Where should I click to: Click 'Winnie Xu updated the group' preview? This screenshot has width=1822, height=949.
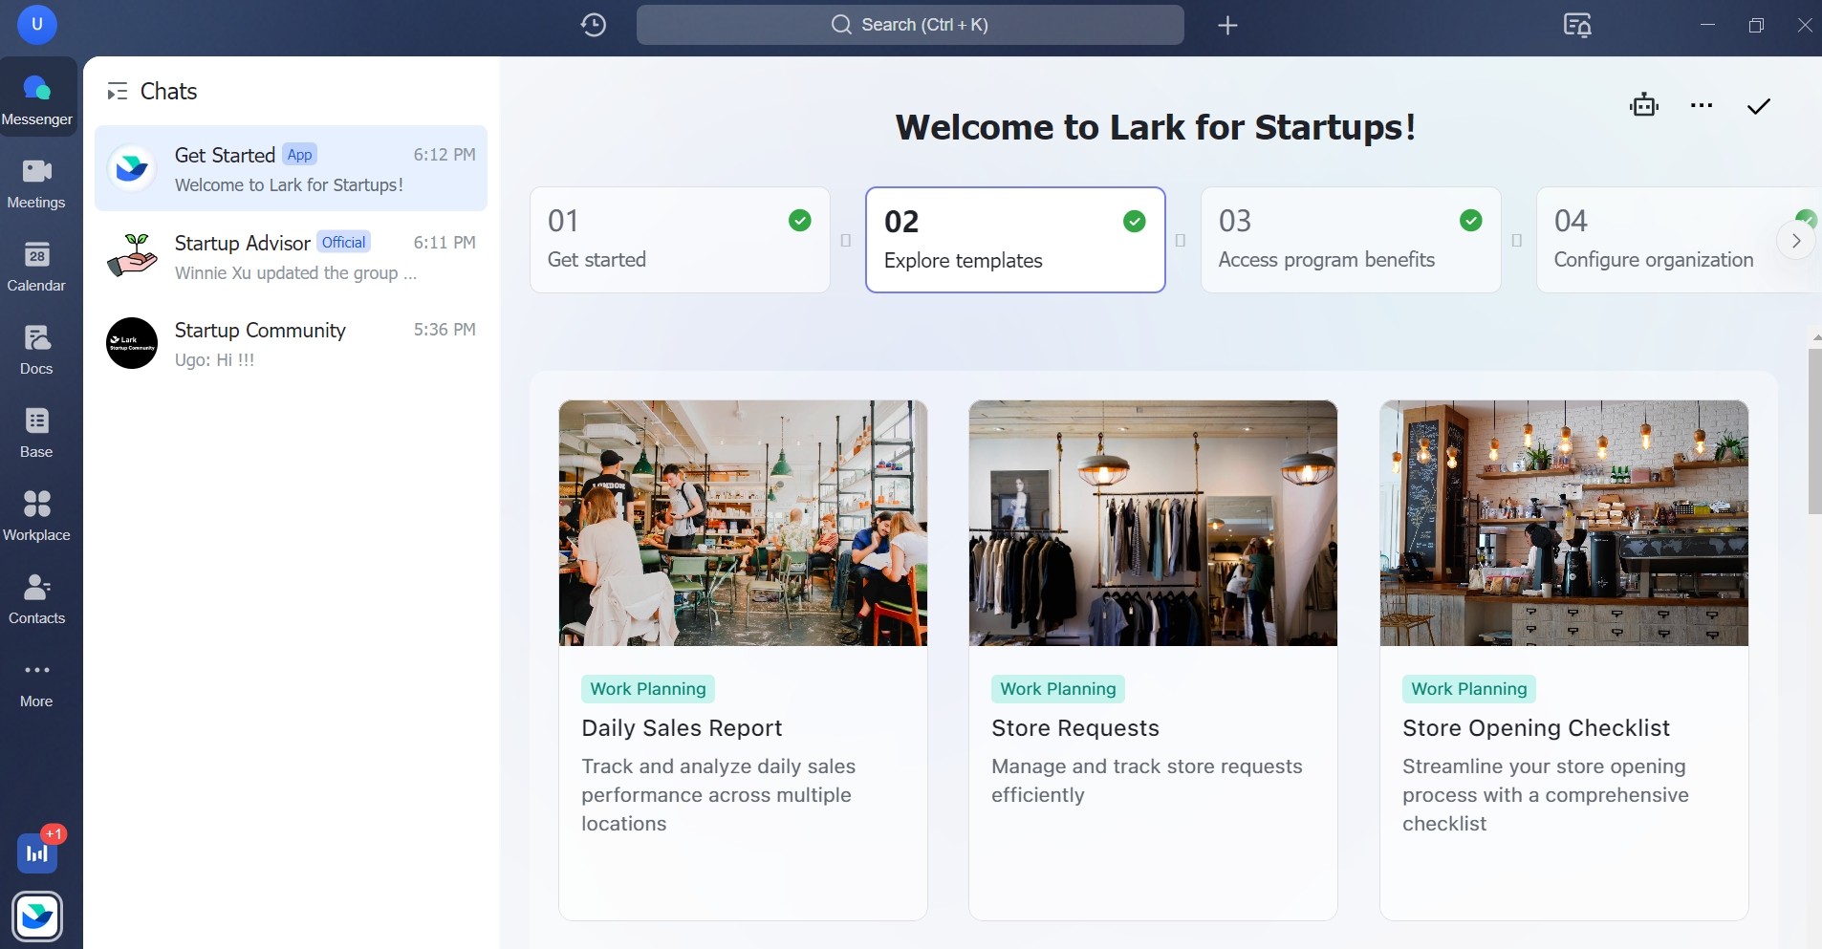295,273
